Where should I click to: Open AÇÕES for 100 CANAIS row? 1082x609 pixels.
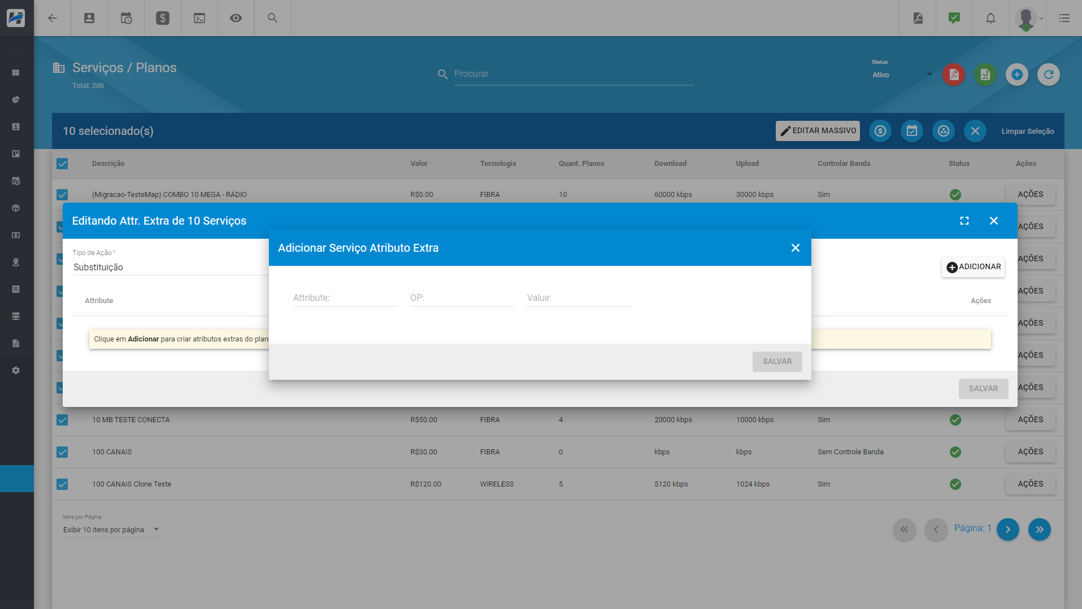(x=1030, y=452)
